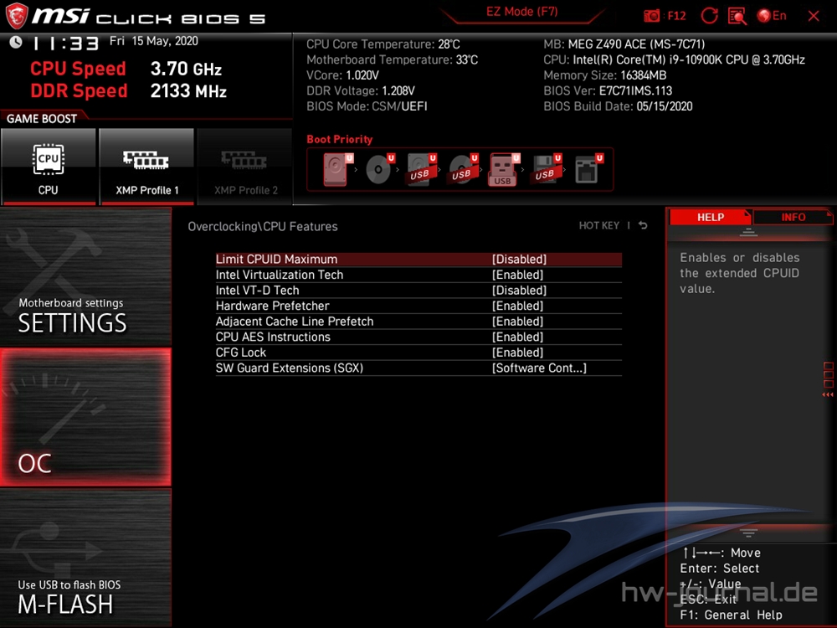
Task: Click the circular refresh/reset icon in top bar
Action: click(x=709, y=15)
